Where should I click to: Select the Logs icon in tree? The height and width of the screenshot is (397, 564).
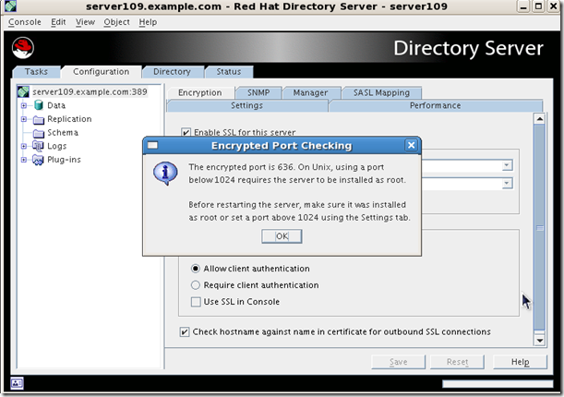tap(38, 146)
